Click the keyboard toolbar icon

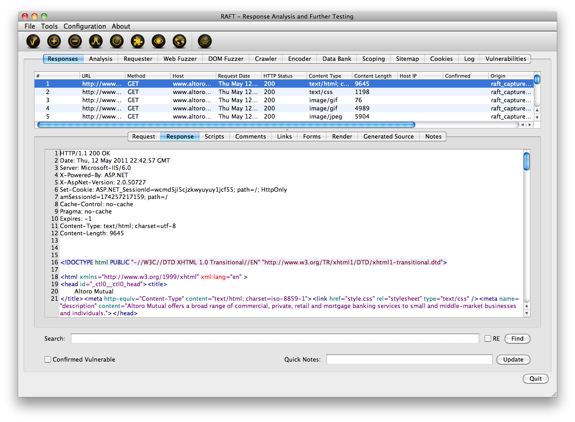point(205,41)
